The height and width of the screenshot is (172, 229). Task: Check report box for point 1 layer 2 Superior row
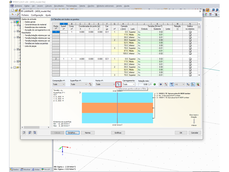[190, 40]
